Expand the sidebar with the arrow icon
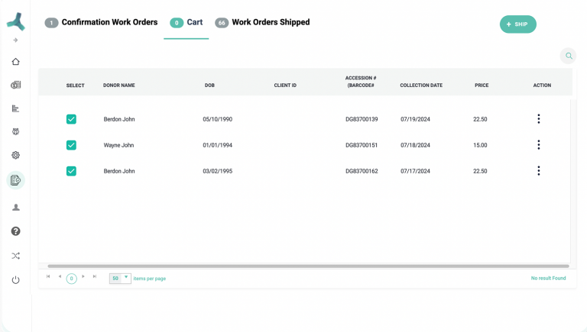Screen dimensions: 587x332 point(15,40)
